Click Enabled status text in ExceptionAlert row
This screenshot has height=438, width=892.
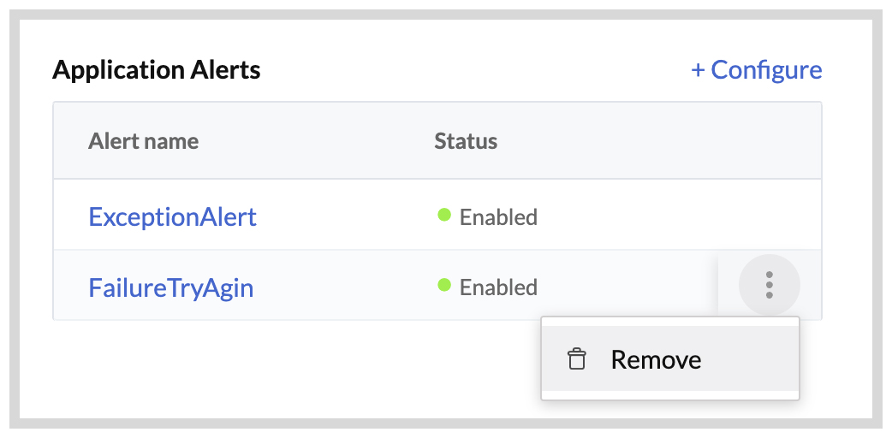coord(498,217)
